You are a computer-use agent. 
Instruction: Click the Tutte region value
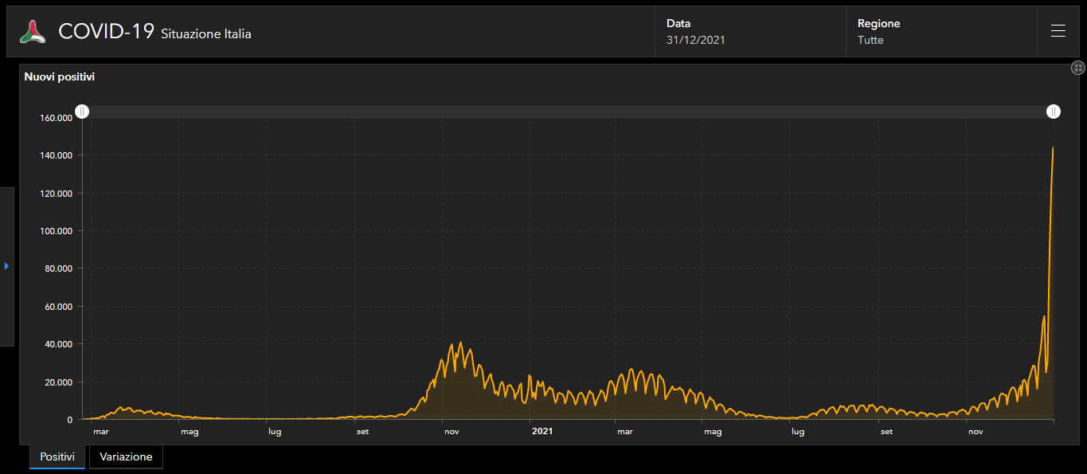point(870,40)
